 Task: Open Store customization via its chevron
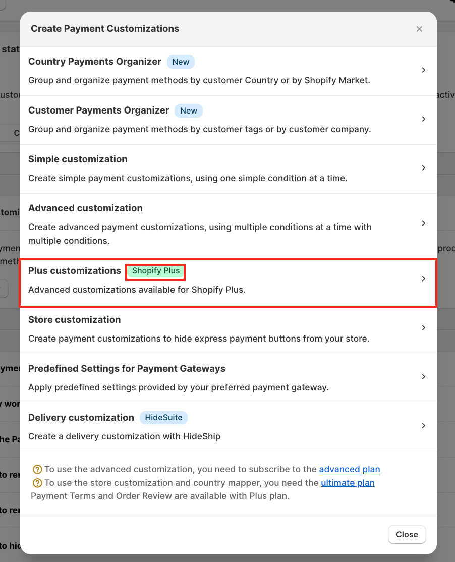(424, 328)
